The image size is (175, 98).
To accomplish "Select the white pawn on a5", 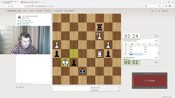I will click(x=57, y=45).
